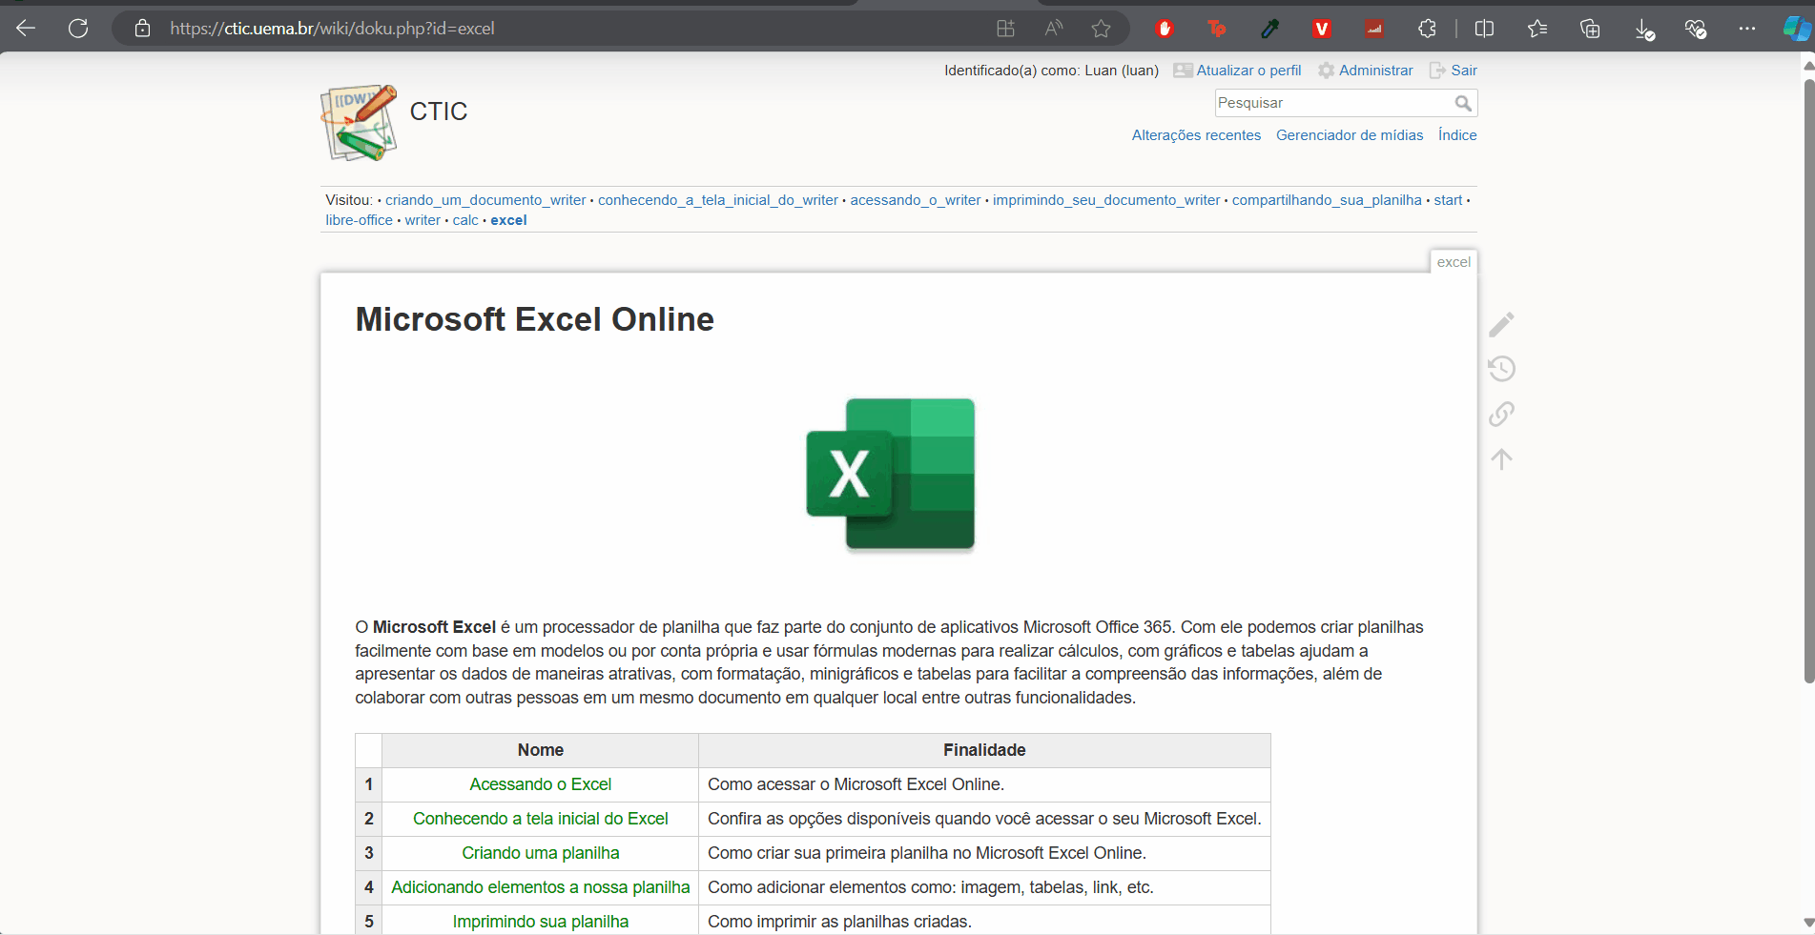Open browser essentials heart icon
Viewport: 1815px width, 935px height.
pos(1695,29)
